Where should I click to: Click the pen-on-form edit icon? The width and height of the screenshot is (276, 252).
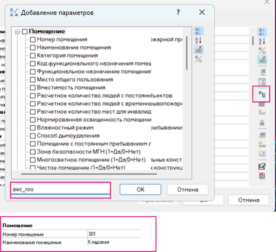click(x=262, y=166)
